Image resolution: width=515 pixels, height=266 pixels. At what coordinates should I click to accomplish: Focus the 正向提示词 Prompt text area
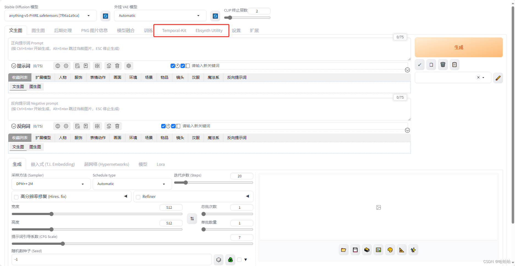209,49
